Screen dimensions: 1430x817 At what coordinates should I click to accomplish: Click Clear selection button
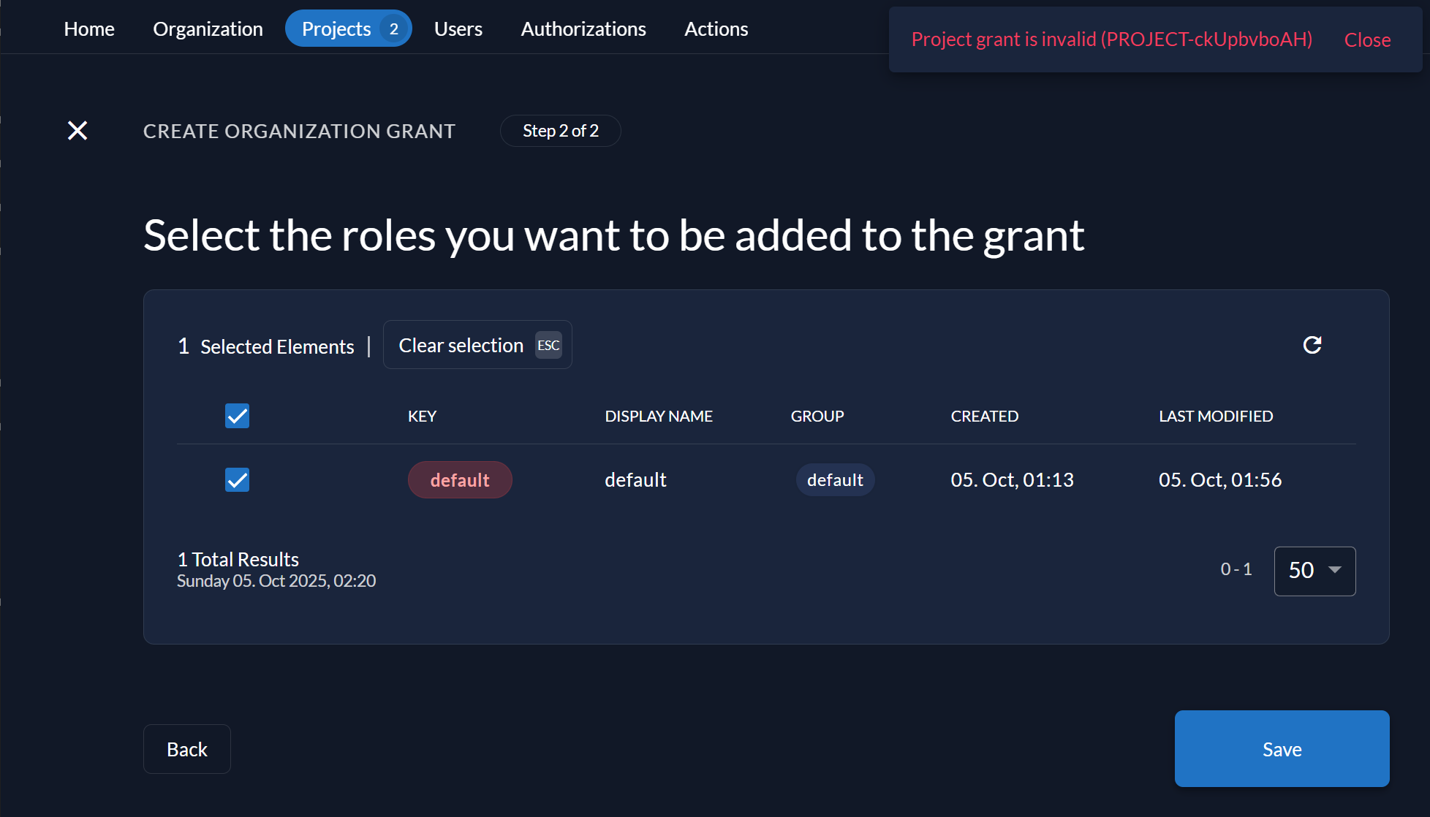pos(461,346)
